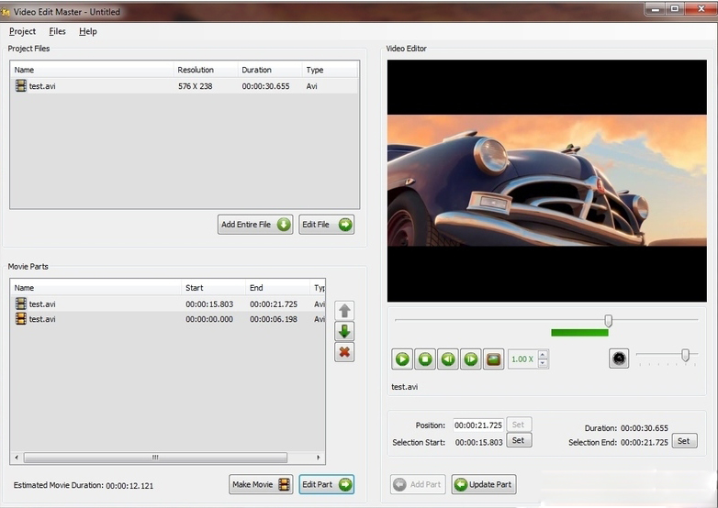Set the Selection Start value
Screen dimensions: 718x508
519,440
